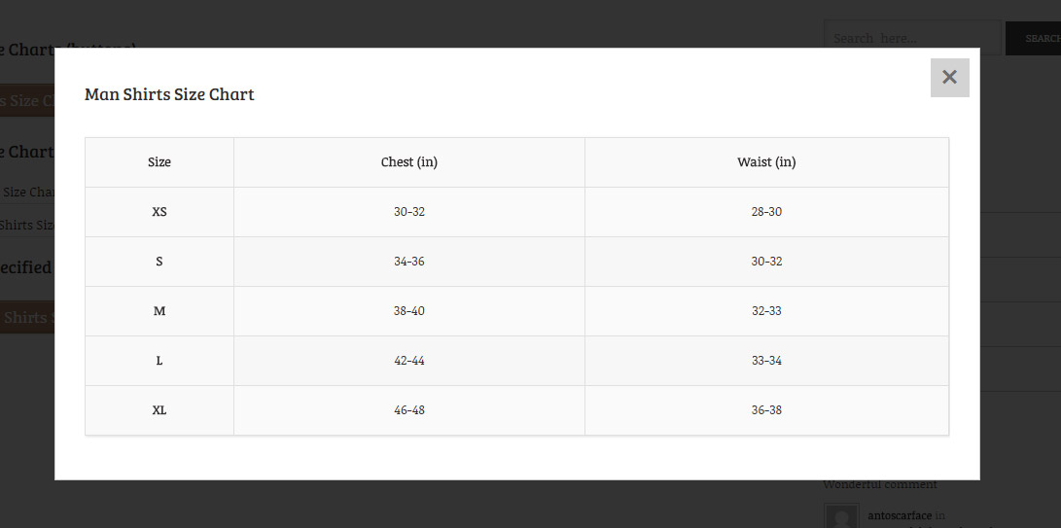This screenshot has width=1061, height=528.
Task: Click the Waist (in) column header
Action: (x=766, y=162)
